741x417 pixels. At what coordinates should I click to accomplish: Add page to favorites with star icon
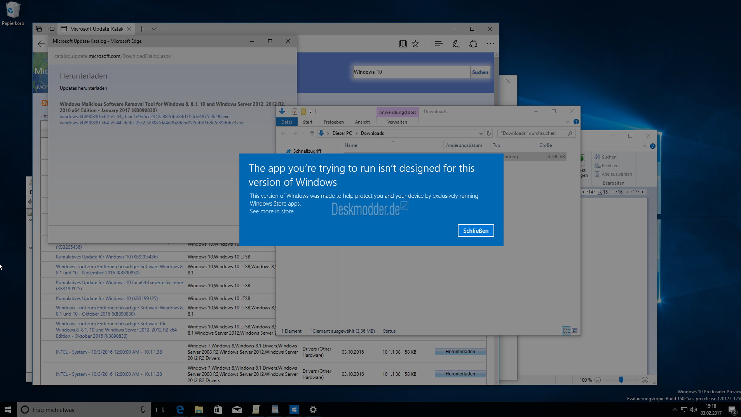point(415,44)
